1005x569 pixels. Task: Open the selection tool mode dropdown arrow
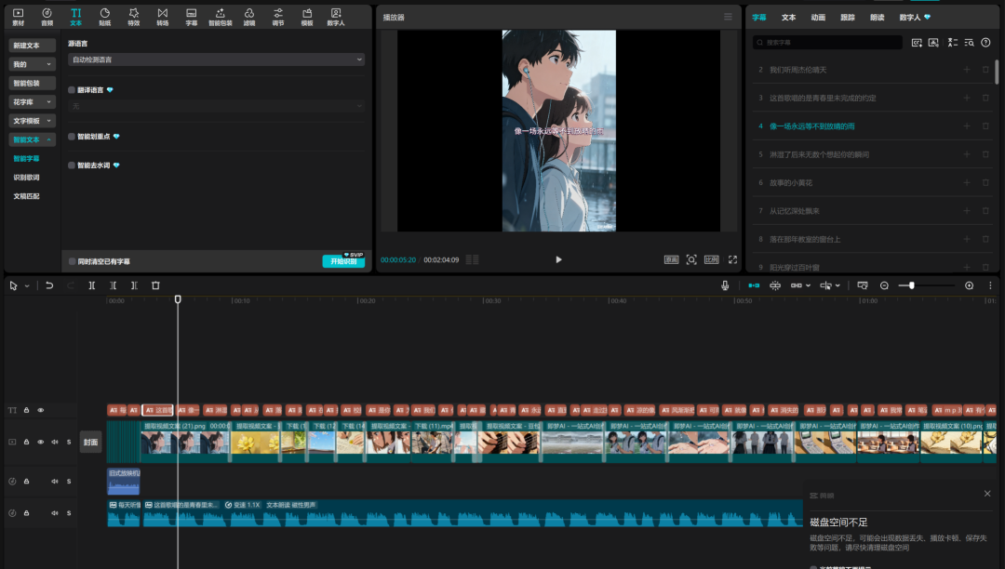27,286
